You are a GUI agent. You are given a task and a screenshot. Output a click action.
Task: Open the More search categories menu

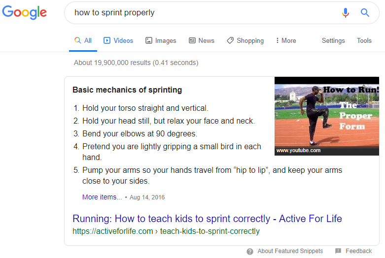pos(286,40)
